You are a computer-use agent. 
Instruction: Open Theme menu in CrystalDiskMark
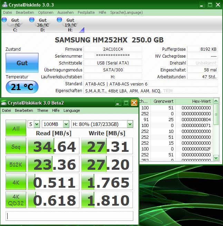[42, 110]
